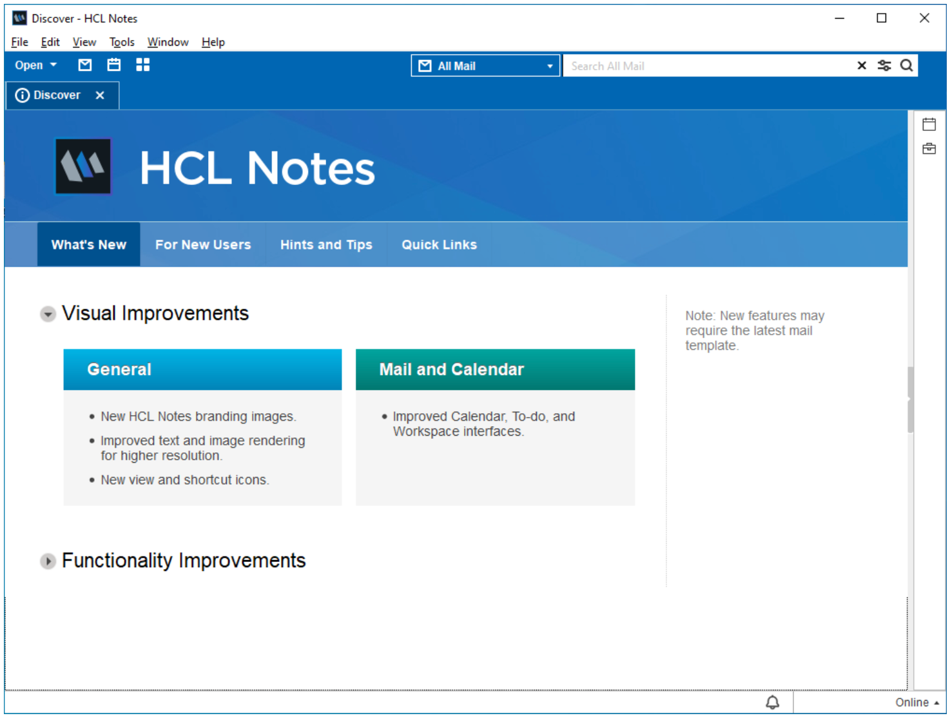Viewport: 950px width, 718px height.
Task: Click the search magnifier icon
Action: tap(907, 66)
